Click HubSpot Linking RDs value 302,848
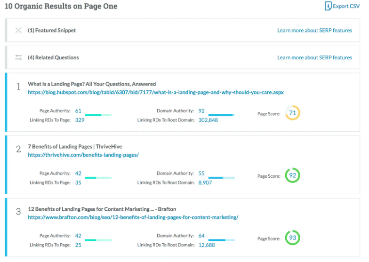 click(208, 120)
